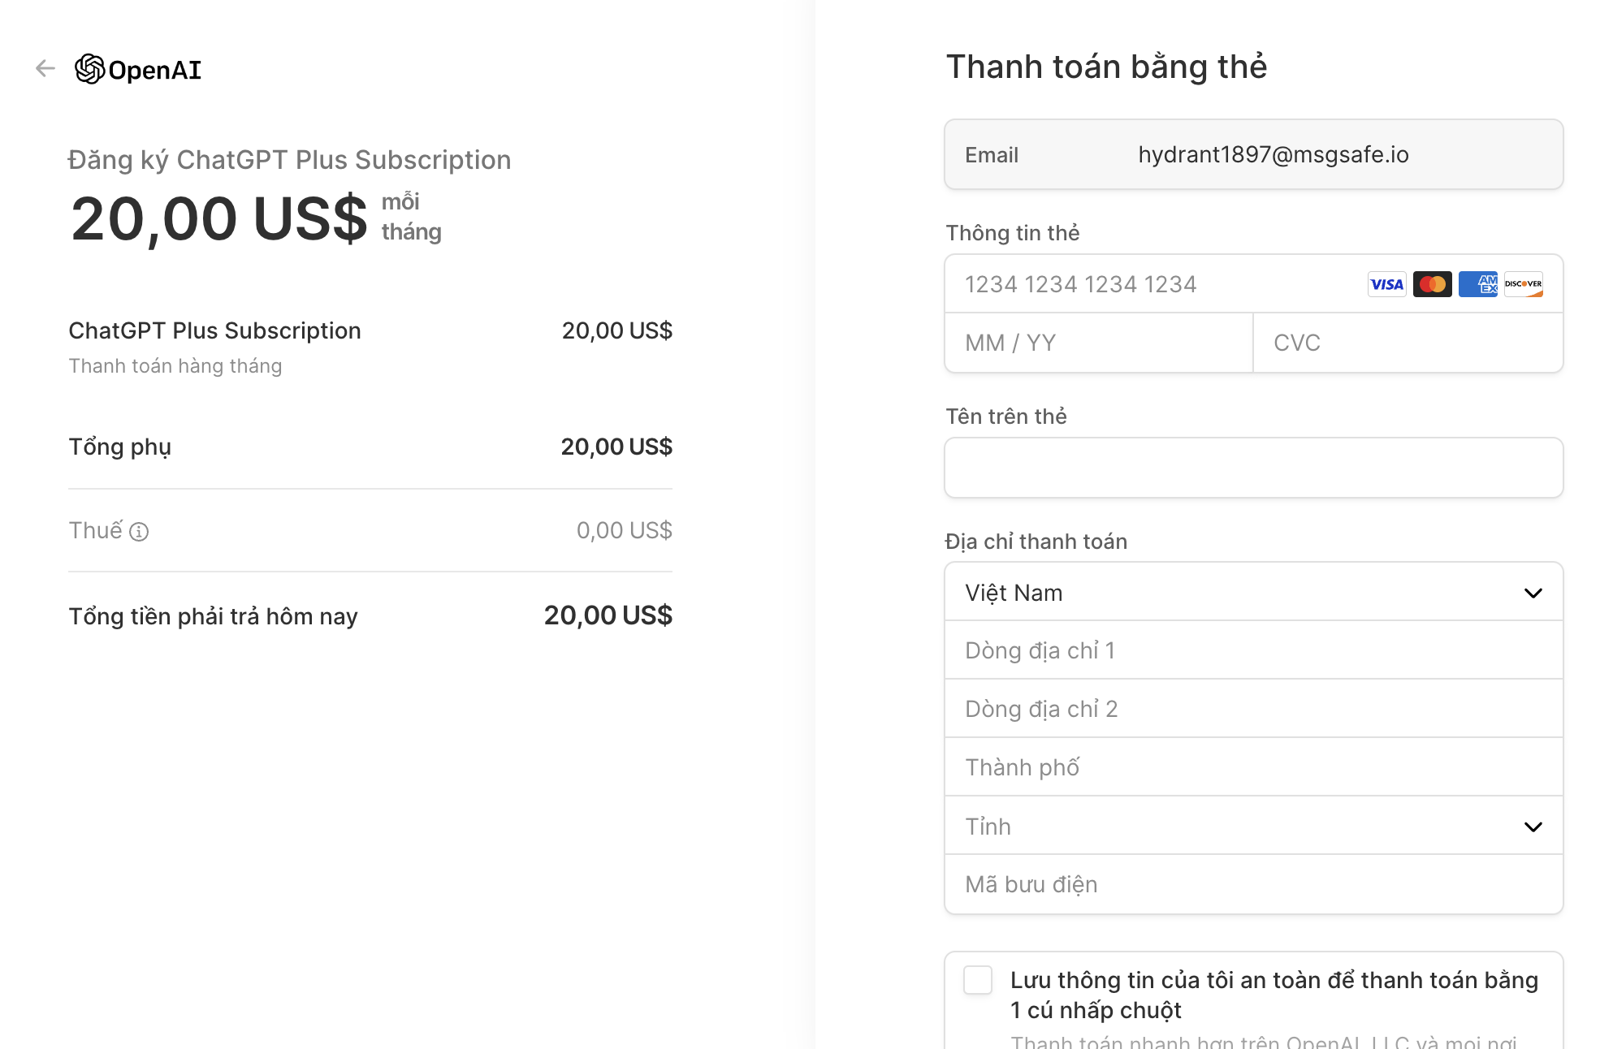Viewport: 1613px width, 1049px height.
Task: Click the CVC field
Action: pos(1407,343)
